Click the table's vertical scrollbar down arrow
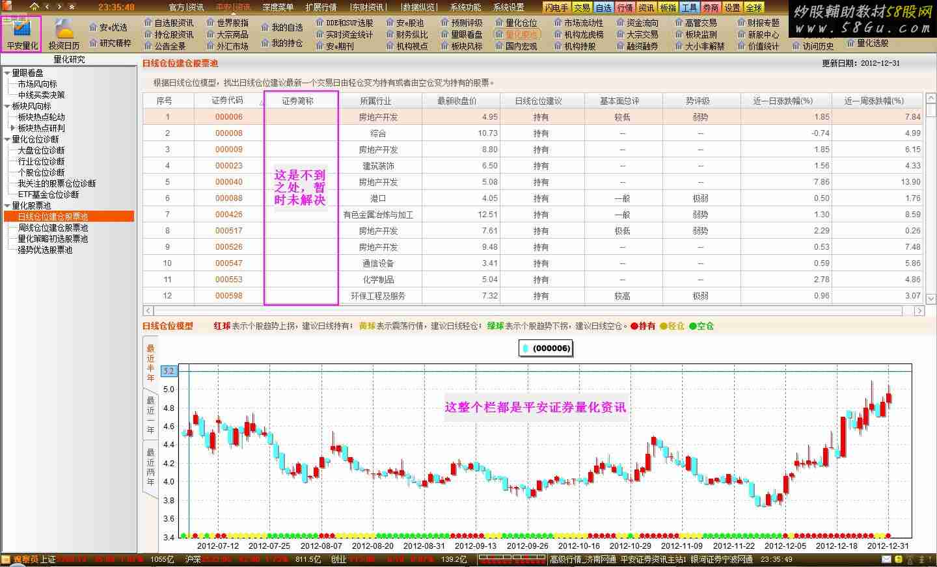 click(930, 299)
